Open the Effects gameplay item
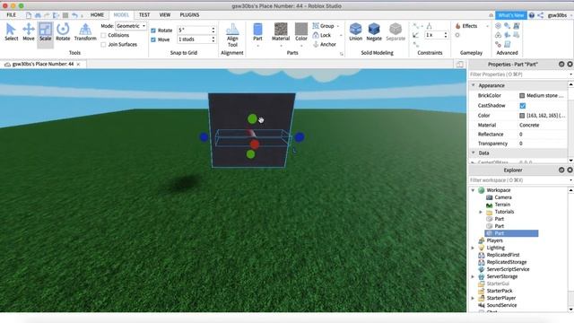This screenshot has height=323, width=574. pyautogui.click(x=466, y=26)
